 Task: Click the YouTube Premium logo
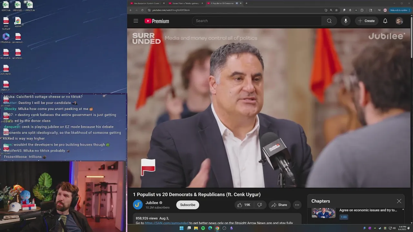[x=157, y=21]
